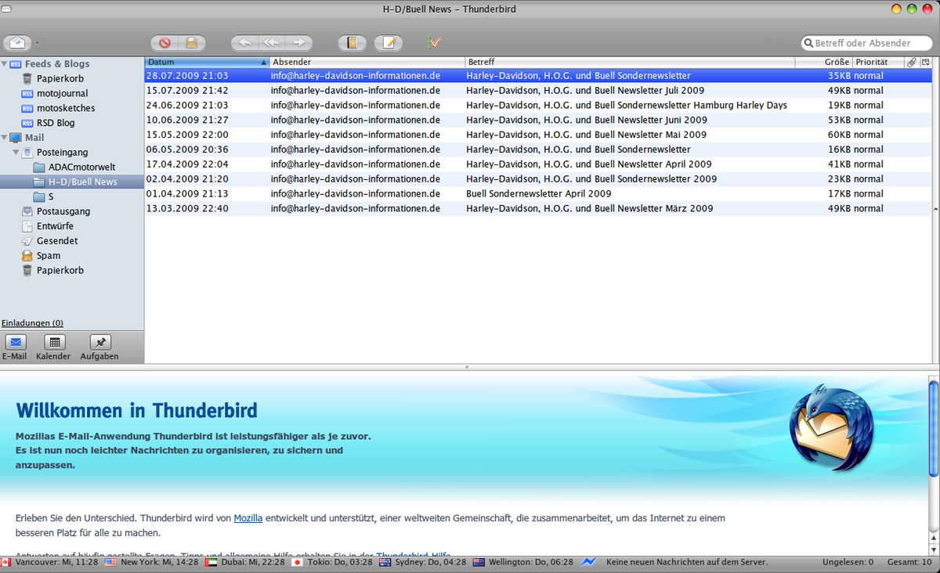Click the reply arrow toolbar button
940x573 pixels.
pyautogui.click(x=244, y=43)
